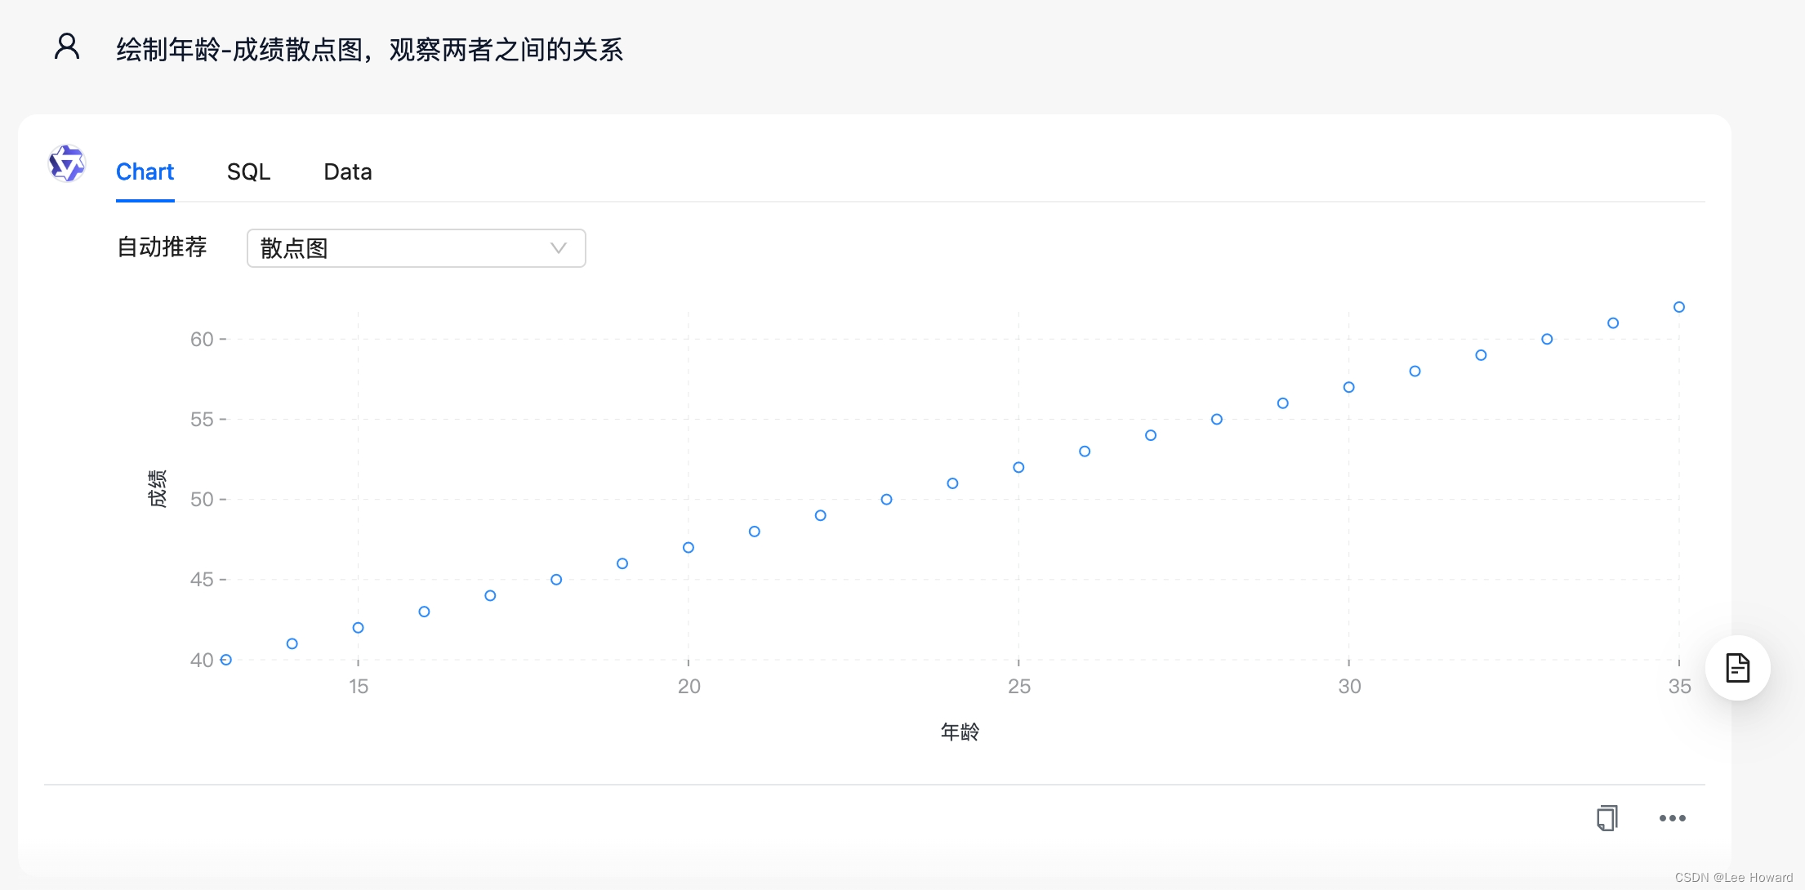The image size is (1805, 890).
Task: Click the user avatar icon
Action: pyautogui.click(x=67, y=47)
